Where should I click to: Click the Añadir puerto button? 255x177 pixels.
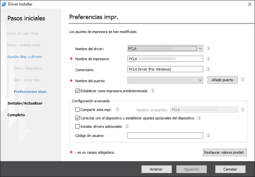(x=222, y=80)
